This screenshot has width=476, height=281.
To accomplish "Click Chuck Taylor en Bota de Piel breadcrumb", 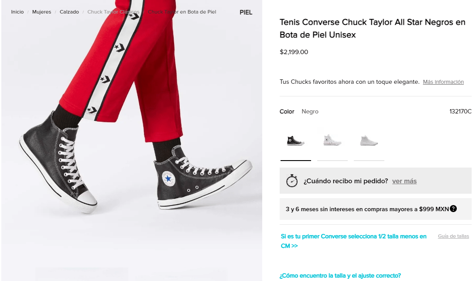I will coord(182,12).
